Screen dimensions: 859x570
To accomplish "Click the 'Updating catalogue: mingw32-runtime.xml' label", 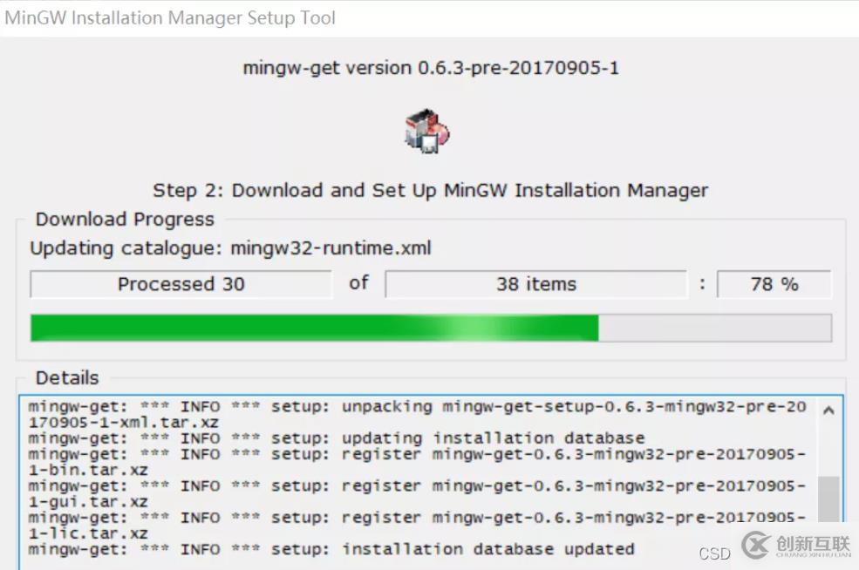I will point(230,248).
